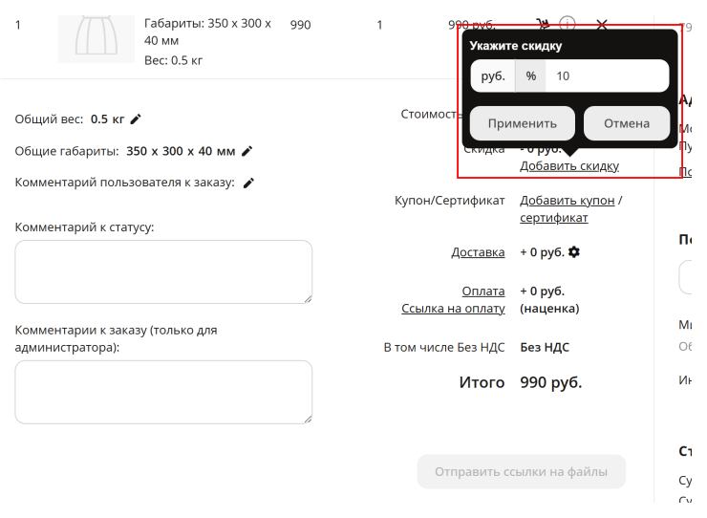
Task: Select dimensions value 350 x 300 x 40 мм
Action: coord(181,151)
